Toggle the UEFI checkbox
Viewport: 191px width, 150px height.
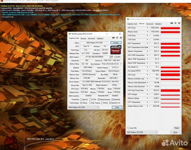coord(115,57)
